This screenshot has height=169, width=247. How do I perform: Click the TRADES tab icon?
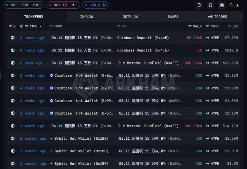210,17
